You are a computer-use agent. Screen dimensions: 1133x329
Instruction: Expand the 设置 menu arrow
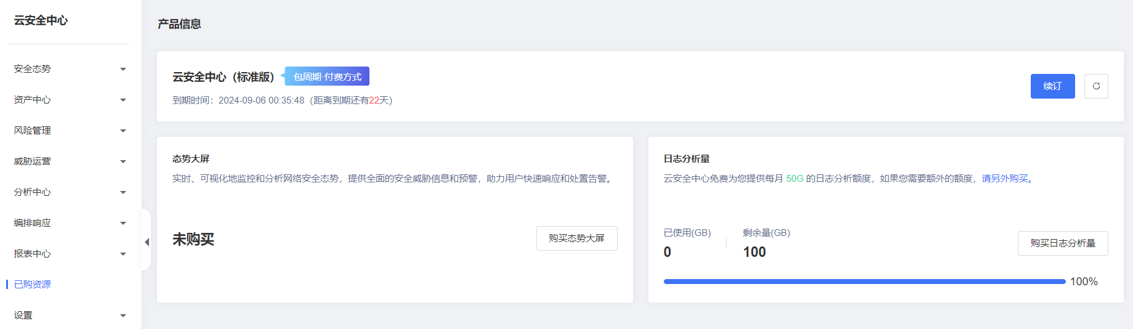click(123, 315)
